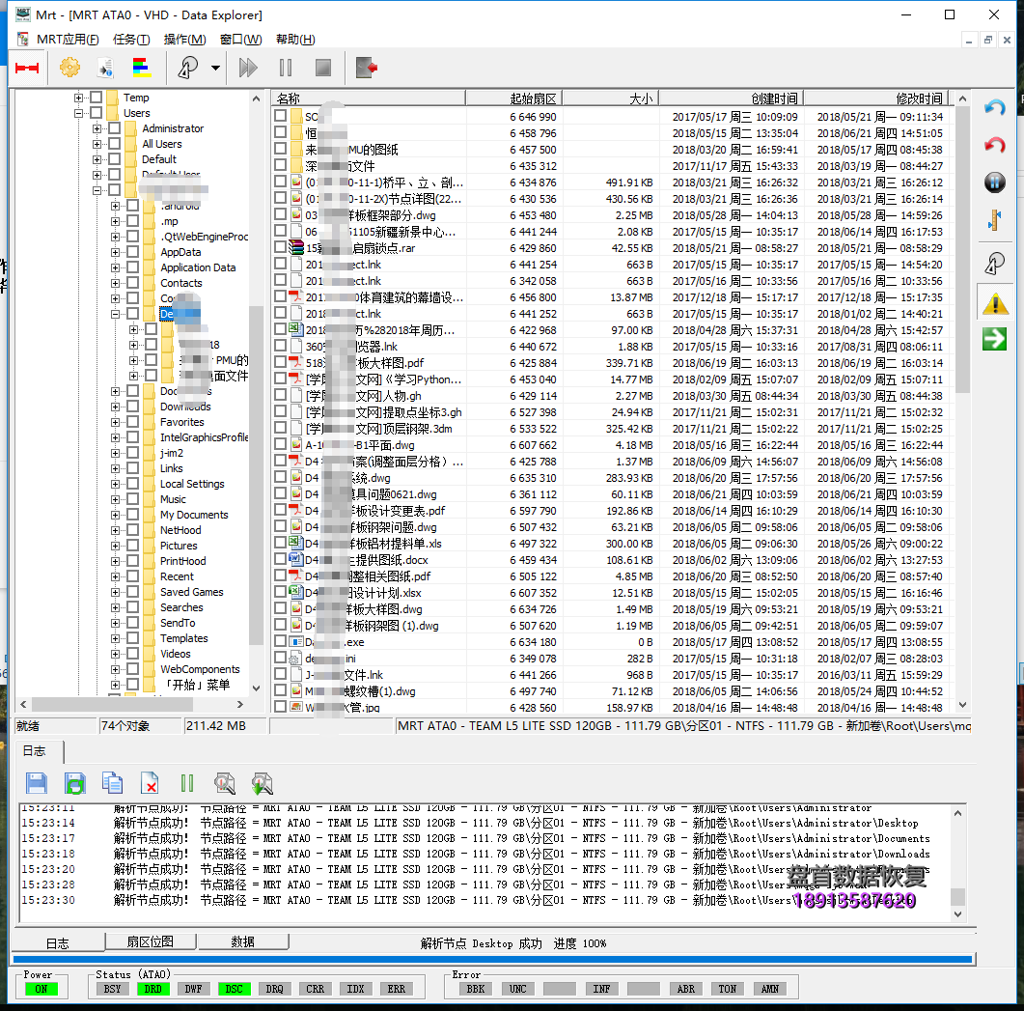Expand the Temp folder in the tree

pyautogui.click(x=79, y=98)
